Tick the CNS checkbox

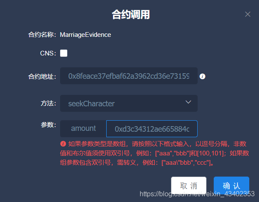coord(63,53)
